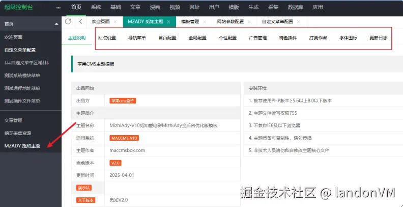Click the orange 演示站 badge
403x207 pixels.
84,188
